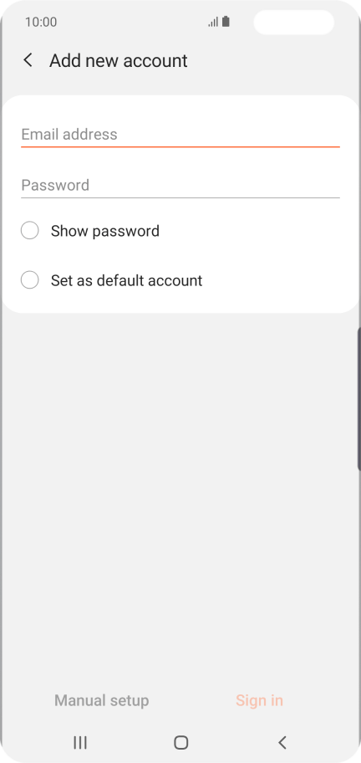Select the Set as default account circle

coord(29,280)
